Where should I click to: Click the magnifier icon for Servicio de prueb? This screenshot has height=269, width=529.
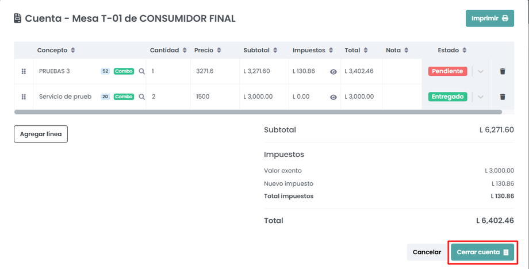[x=142, y=97]
